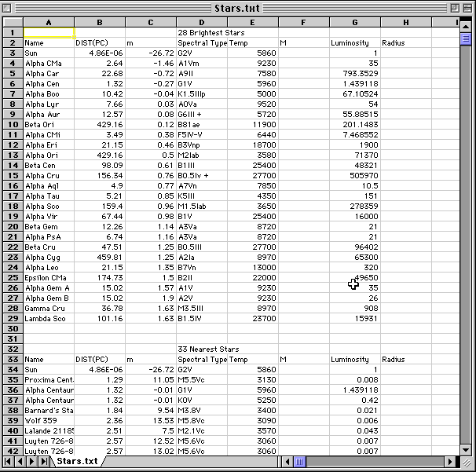This screenshot has height=472, width=476.
Task: Click the horizontal scroll left arrow
Action: coord(287,462)
